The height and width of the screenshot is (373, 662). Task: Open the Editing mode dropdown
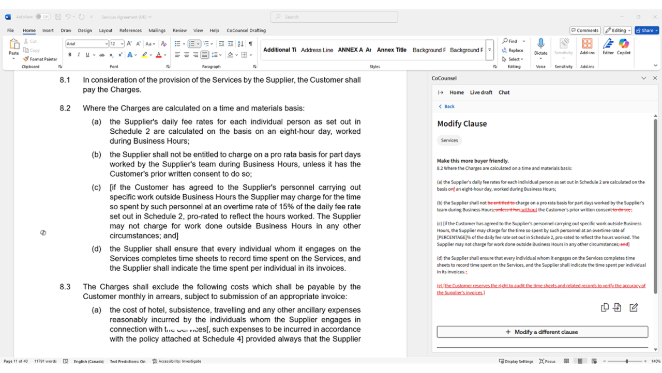coord(618,30)
